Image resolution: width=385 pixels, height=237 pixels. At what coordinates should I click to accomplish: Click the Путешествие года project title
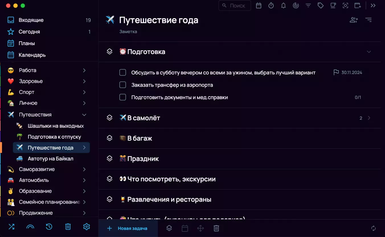[159, 20]
